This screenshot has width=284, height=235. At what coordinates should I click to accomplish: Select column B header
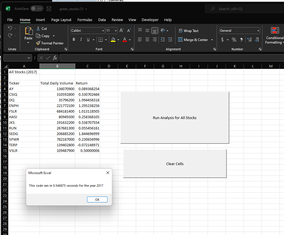click(57, 66)
